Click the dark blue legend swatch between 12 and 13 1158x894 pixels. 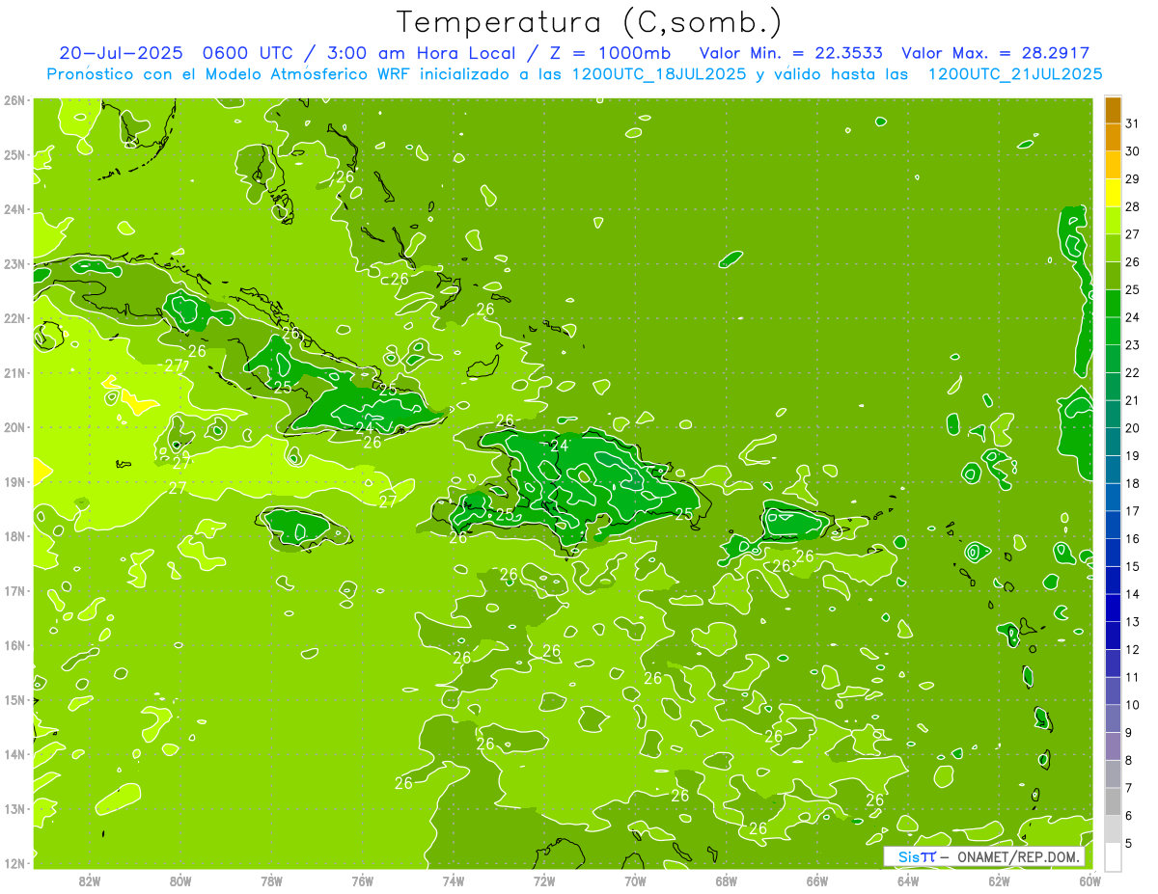pos(1113,636)
